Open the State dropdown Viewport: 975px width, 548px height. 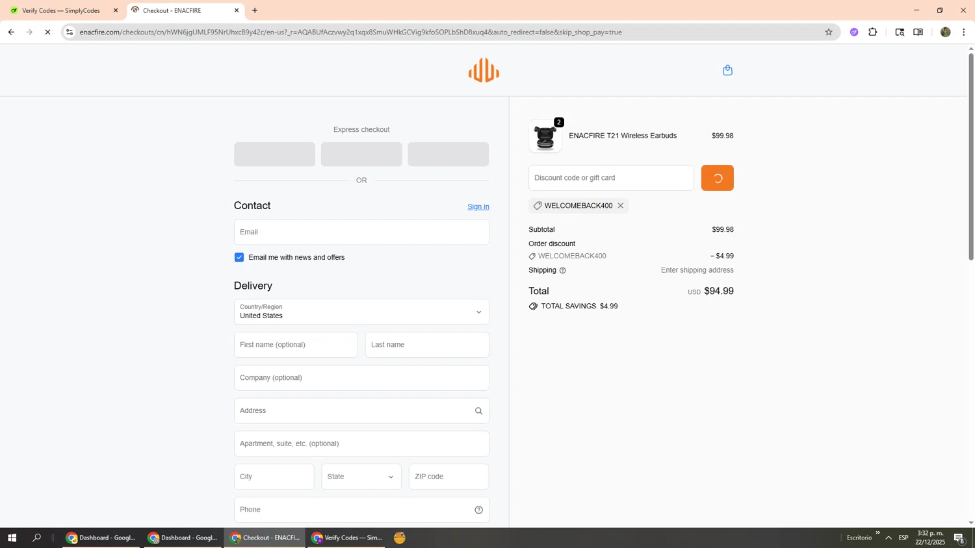pyautogui.click(x=361, y=477)
